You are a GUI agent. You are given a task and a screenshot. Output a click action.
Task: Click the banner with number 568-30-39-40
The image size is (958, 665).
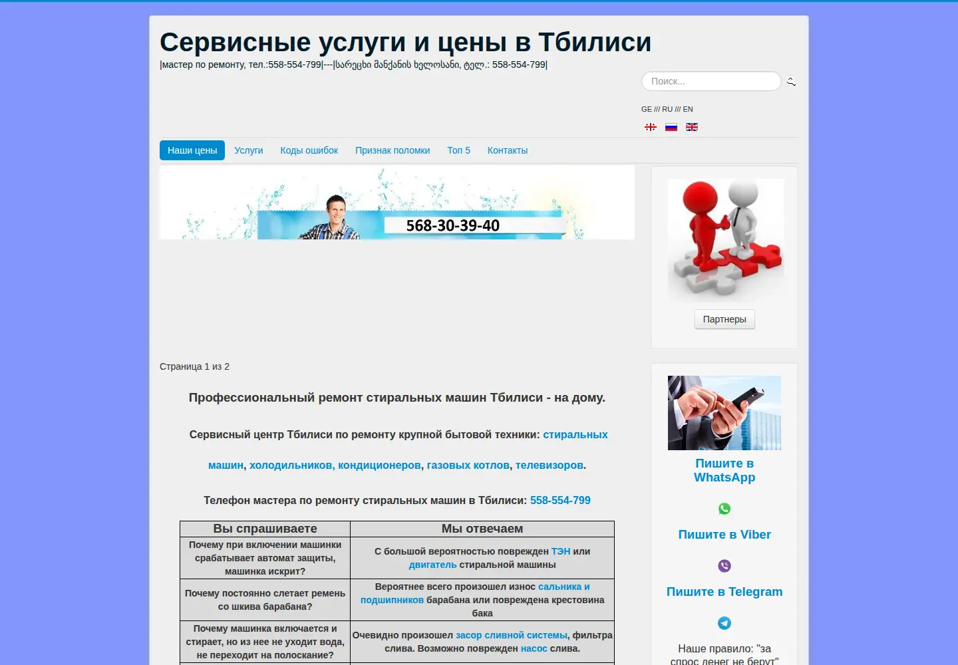[x=397, y=203]
